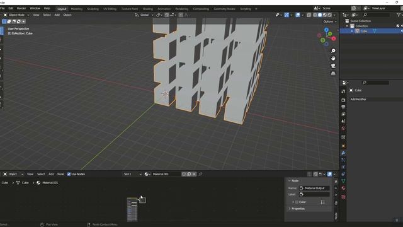Viewport: 403px width, 227px height.
Task: Switch to the Shading workspace tab
Action: 148,9
